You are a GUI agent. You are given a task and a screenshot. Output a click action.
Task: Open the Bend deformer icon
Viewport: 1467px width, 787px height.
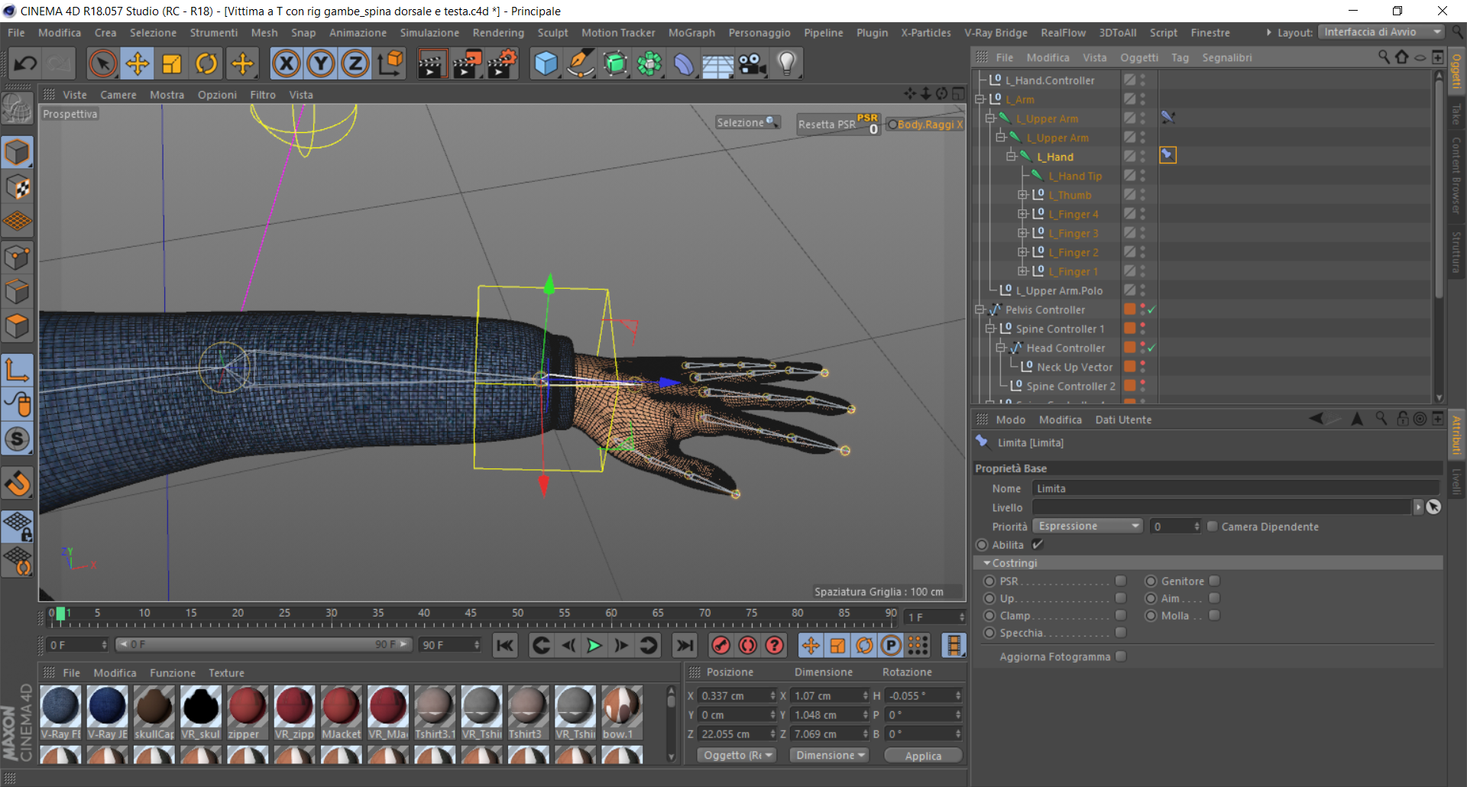pyautogui.click(x=684, y=64)
